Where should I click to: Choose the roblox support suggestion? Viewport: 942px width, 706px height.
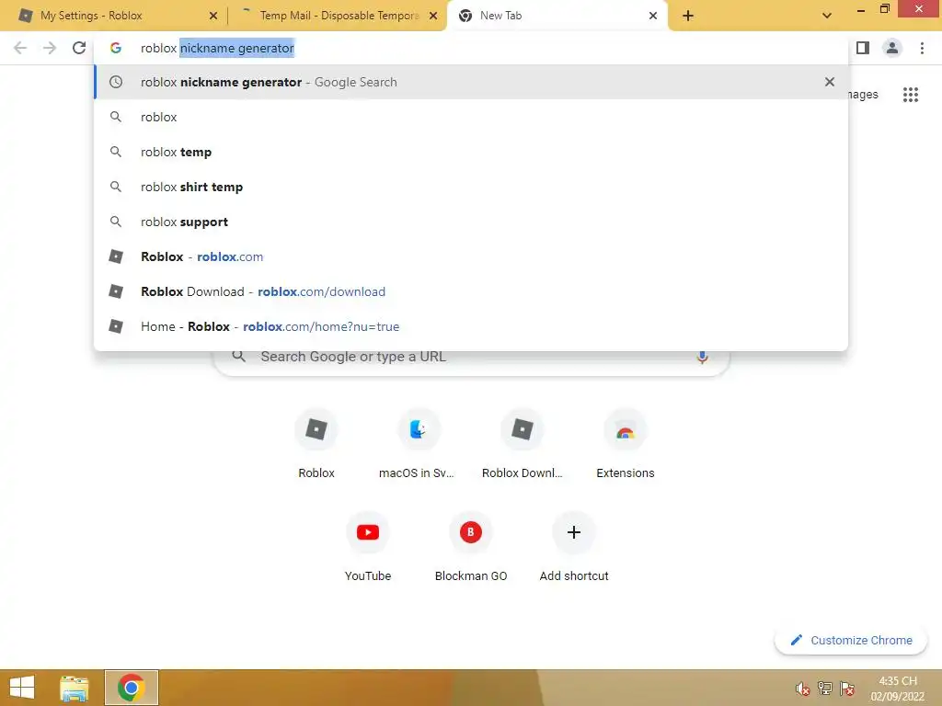[471, 222]
